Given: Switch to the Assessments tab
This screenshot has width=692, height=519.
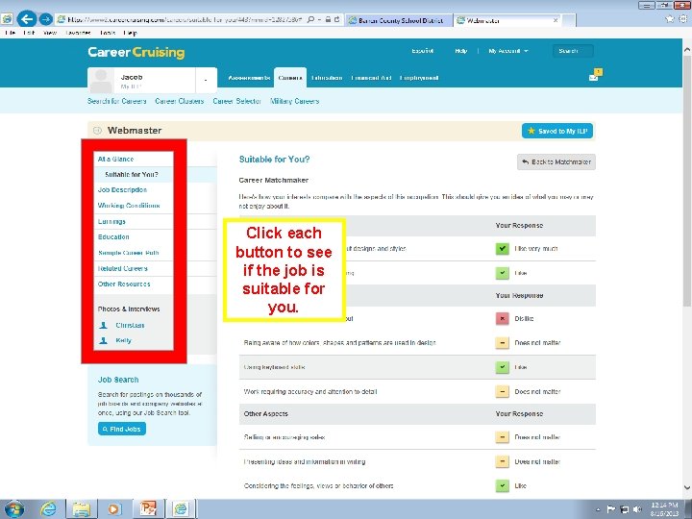Looking at the screenshot, I should pos(249,78).
